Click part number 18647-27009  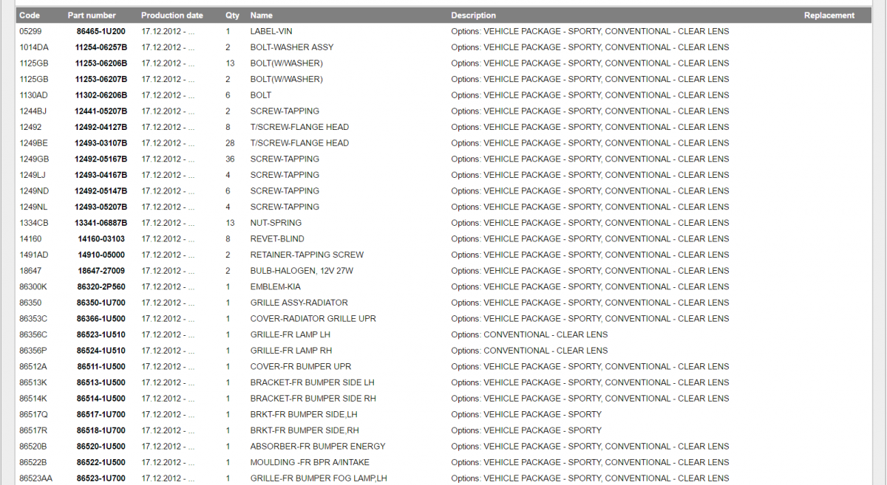pyautogui.click(x=101, y=271)
